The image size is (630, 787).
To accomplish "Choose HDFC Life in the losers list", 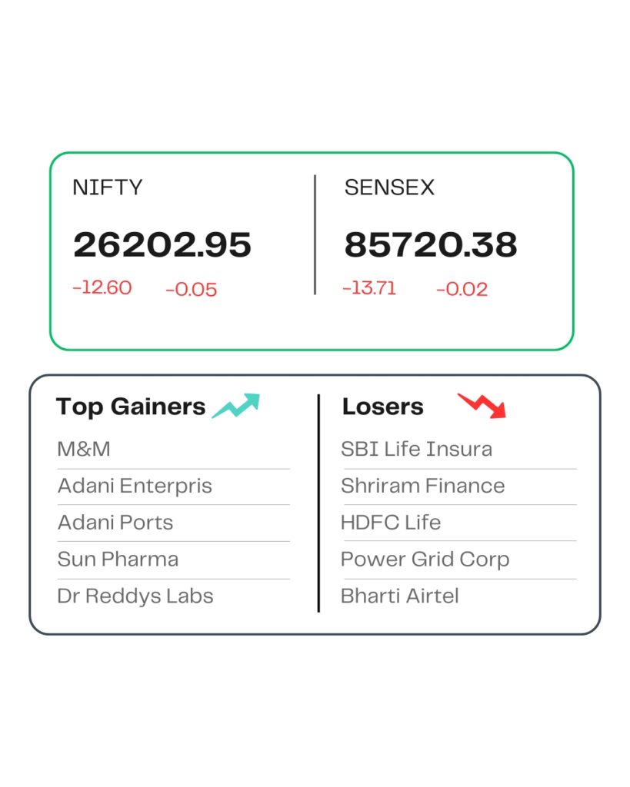I will pos(391,523).
